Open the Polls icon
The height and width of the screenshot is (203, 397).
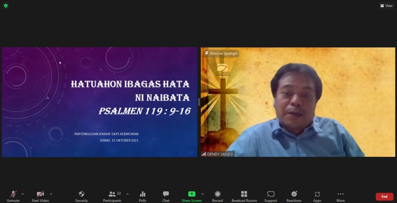pyautogui.click(x=143, y=196)
